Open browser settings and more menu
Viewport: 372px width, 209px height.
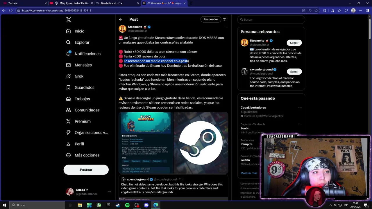click(x=360, y=10)
